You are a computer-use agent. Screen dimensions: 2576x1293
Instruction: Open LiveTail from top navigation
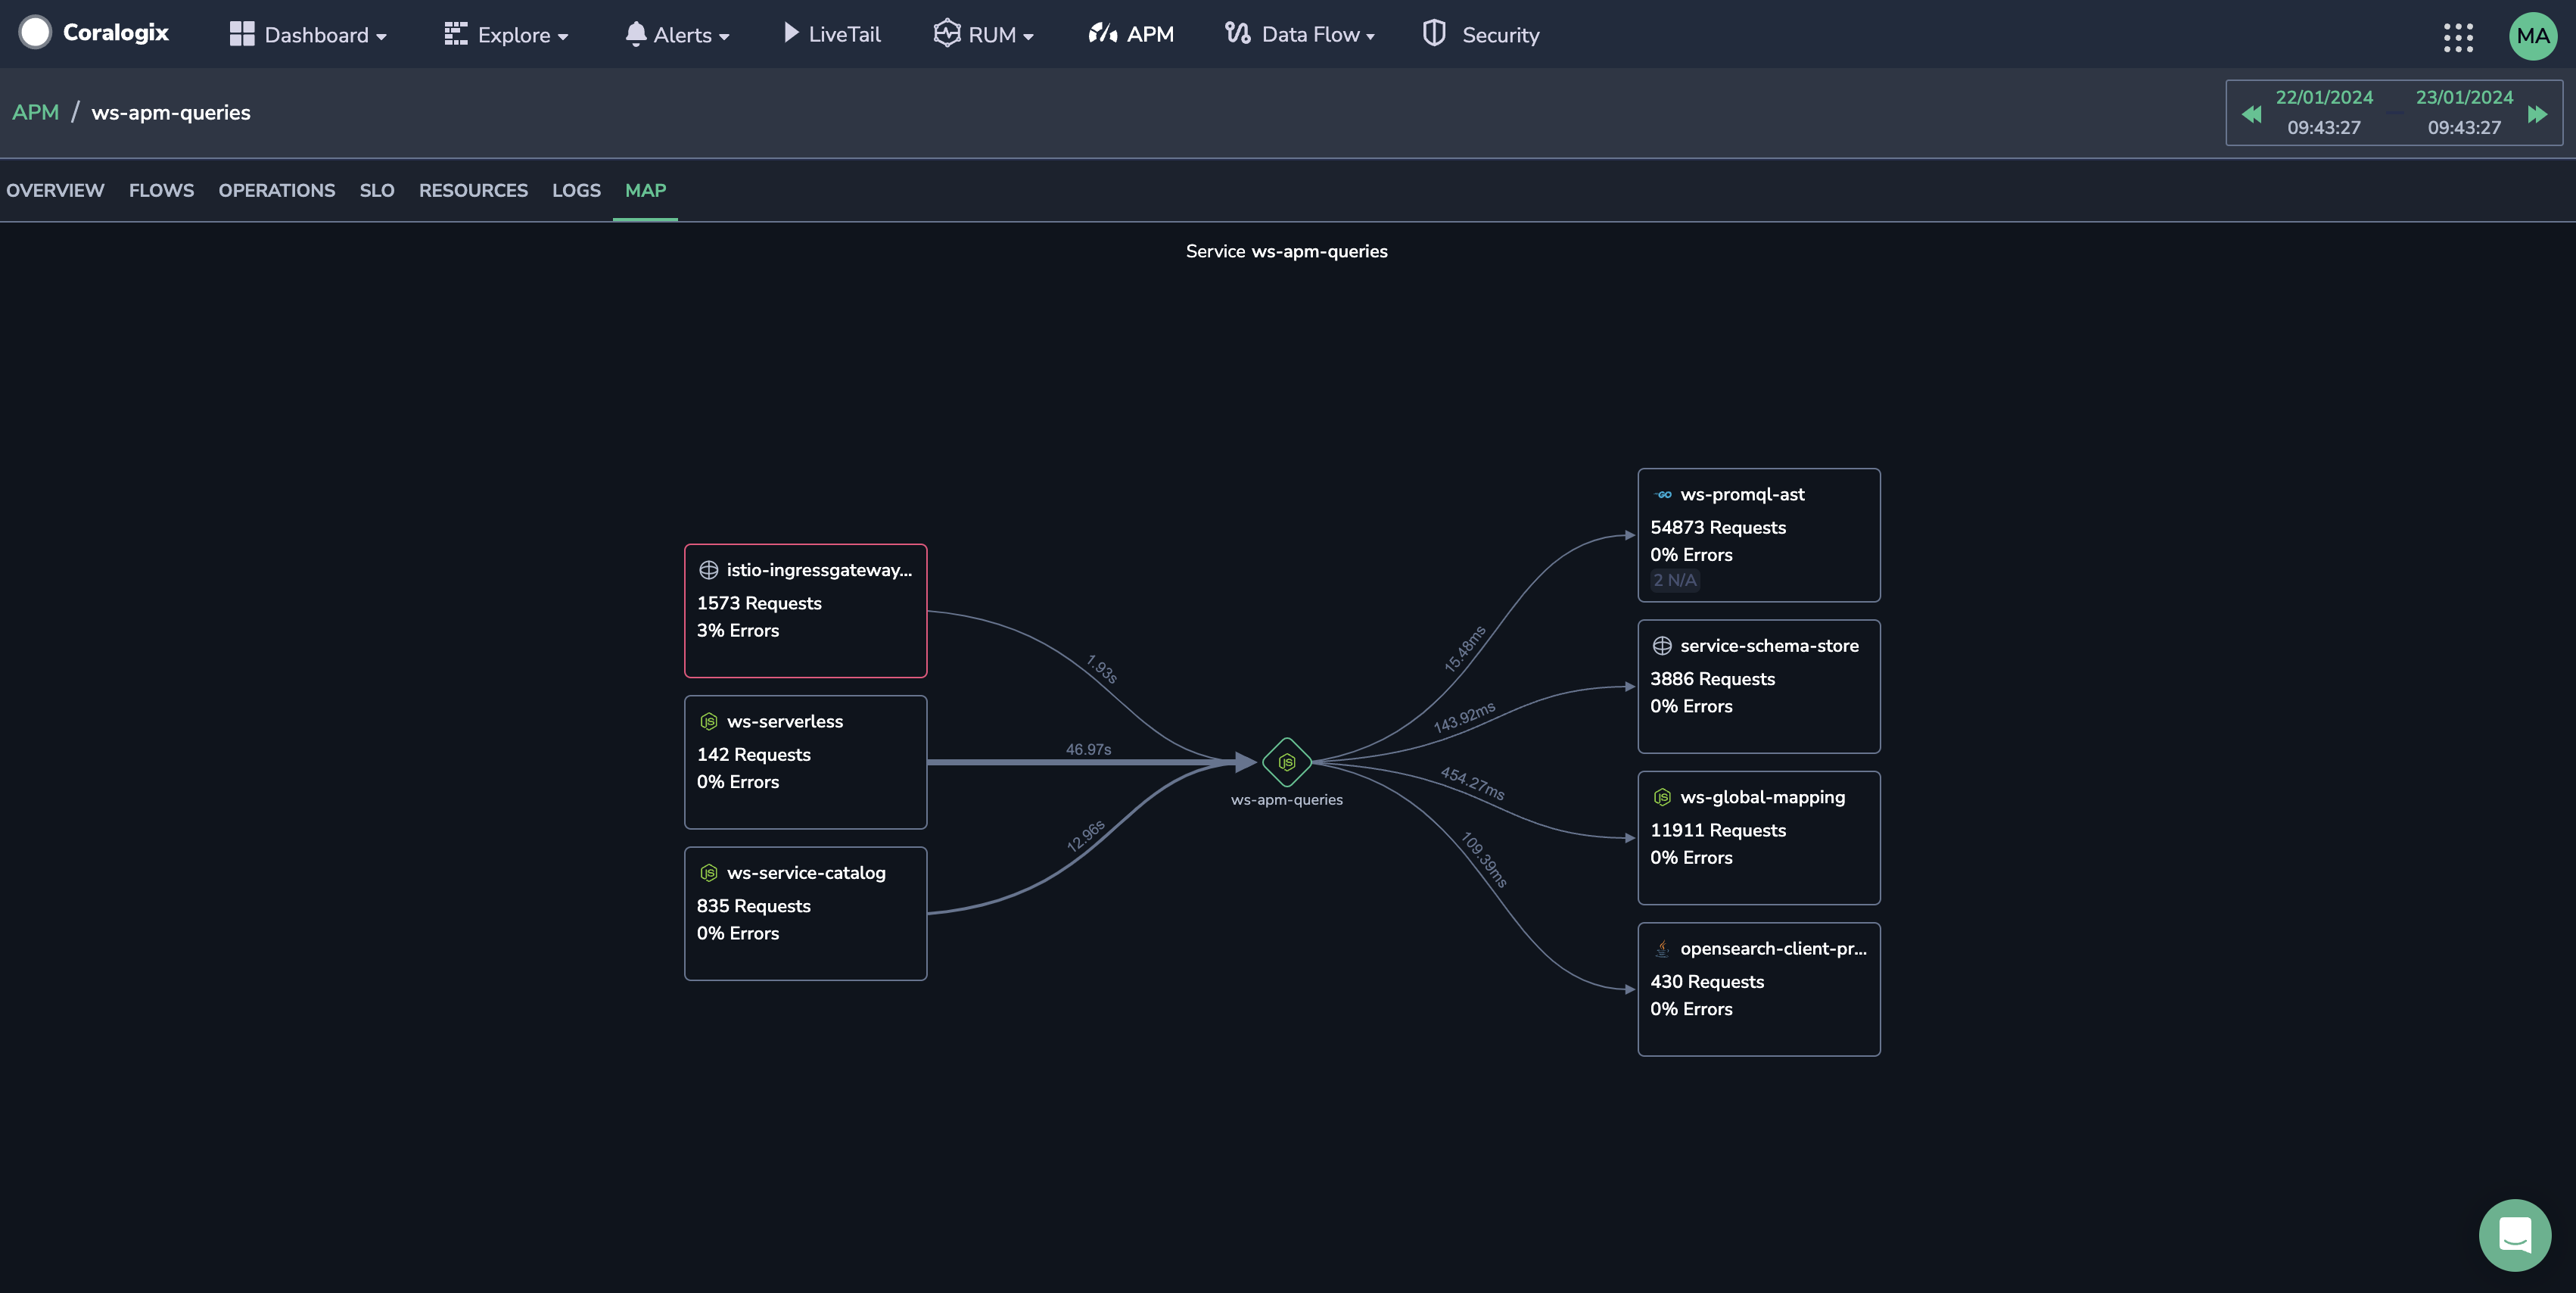832,35
